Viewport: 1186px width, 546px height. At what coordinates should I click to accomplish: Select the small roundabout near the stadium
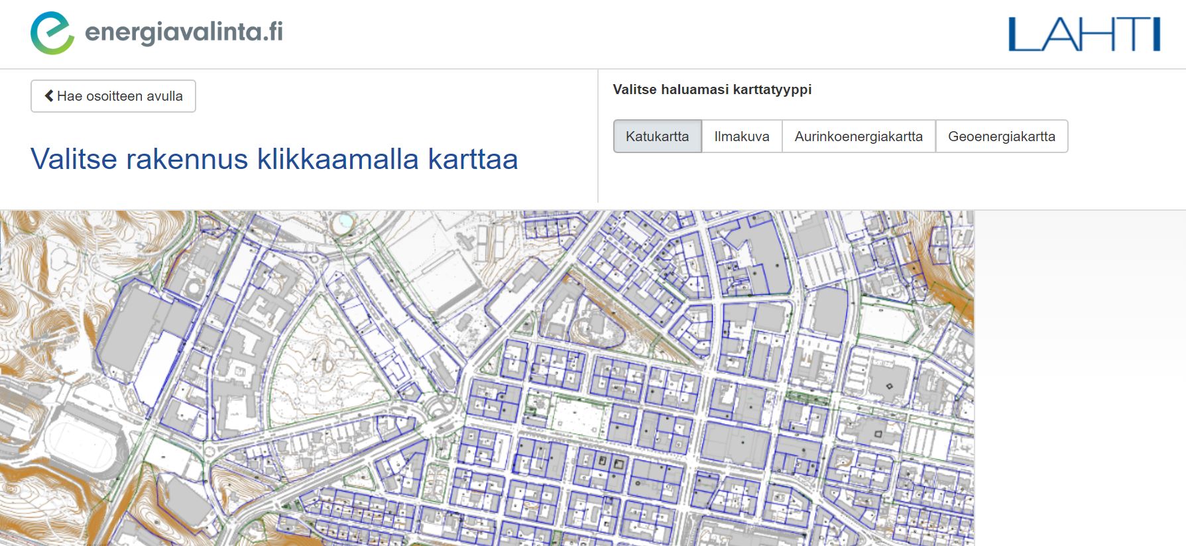[212, 451]
